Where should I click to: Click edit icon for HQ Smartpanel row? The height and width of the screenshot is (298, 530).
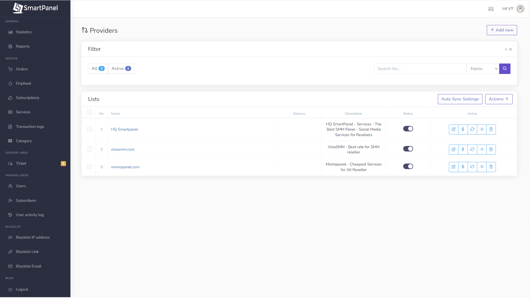(454, 129)
